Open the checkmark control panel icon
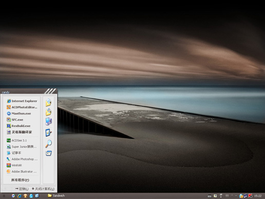Image resolution: width=265 pixels, height=199 pixels. (49, 133)
